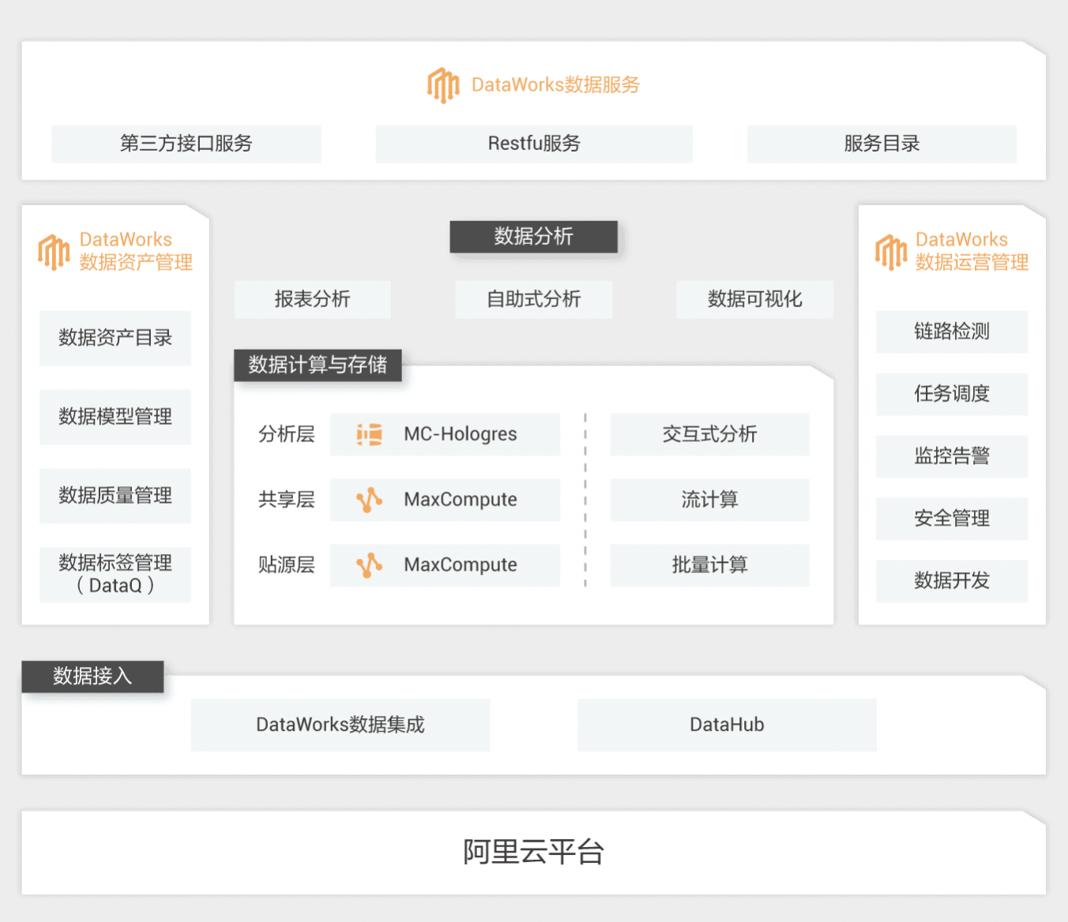Click the MaxCompute icon in 贴源层 row
The height and width of the screenshot is (922, 1068).
point(369,565)
